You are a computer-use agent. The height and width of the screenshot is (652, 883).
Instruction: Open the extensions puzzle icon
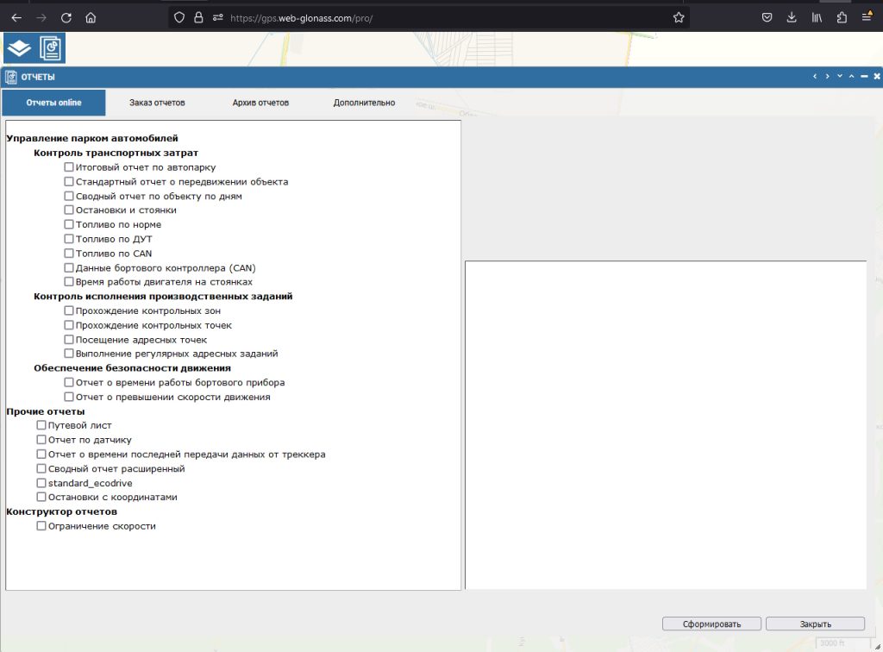(842, 18)
